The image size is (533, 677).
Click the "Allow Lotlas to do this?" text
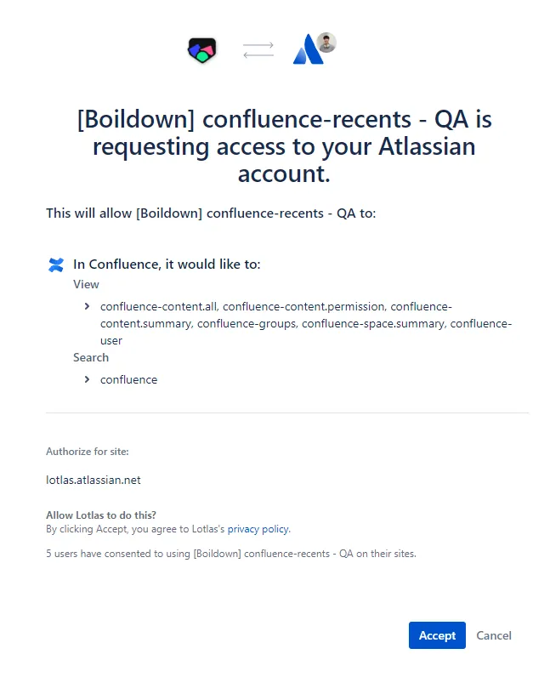(x=101, y=515)
